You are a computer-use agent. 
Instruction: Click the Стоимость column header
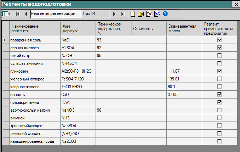[x=149, y=29]
